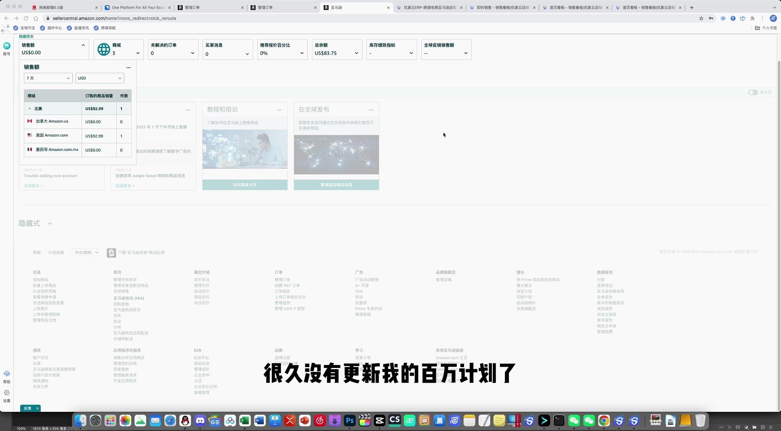781x431 pixels.
Task: Go to browser home icon
Action: tap(36, 18)
